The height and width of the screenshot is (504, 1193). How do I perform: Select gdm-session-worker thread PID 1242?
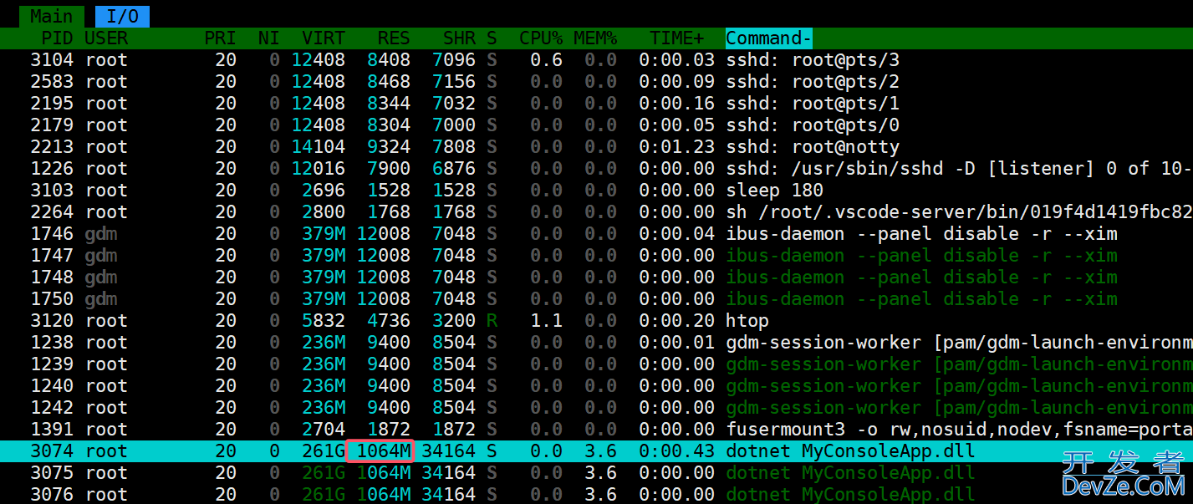(x=596, y=408)
